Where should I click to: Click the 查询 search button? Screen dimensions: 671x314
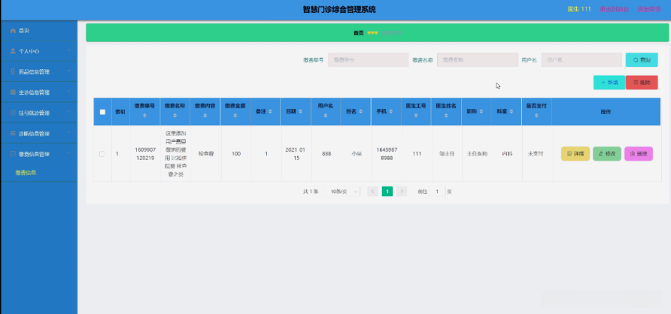(x=642, y=60)
